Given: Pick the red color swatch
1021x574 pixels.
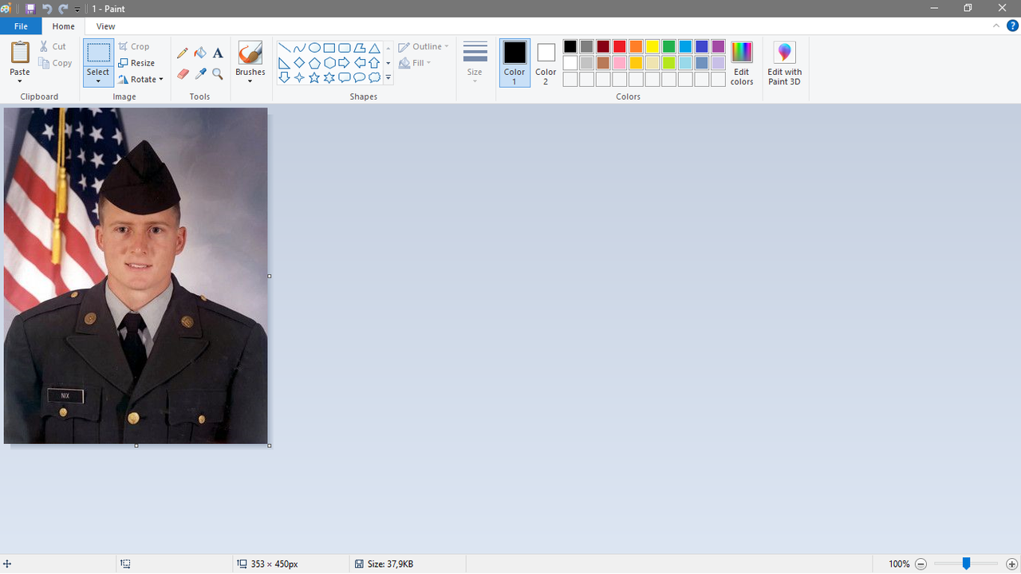Looking at the screenshot, I should 619,46.
